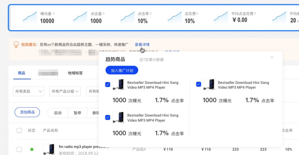Open the 曝光量 metric detail arrow
This screenshot has height=155, width=299.
pyautogui.click(x=54, y=14)
